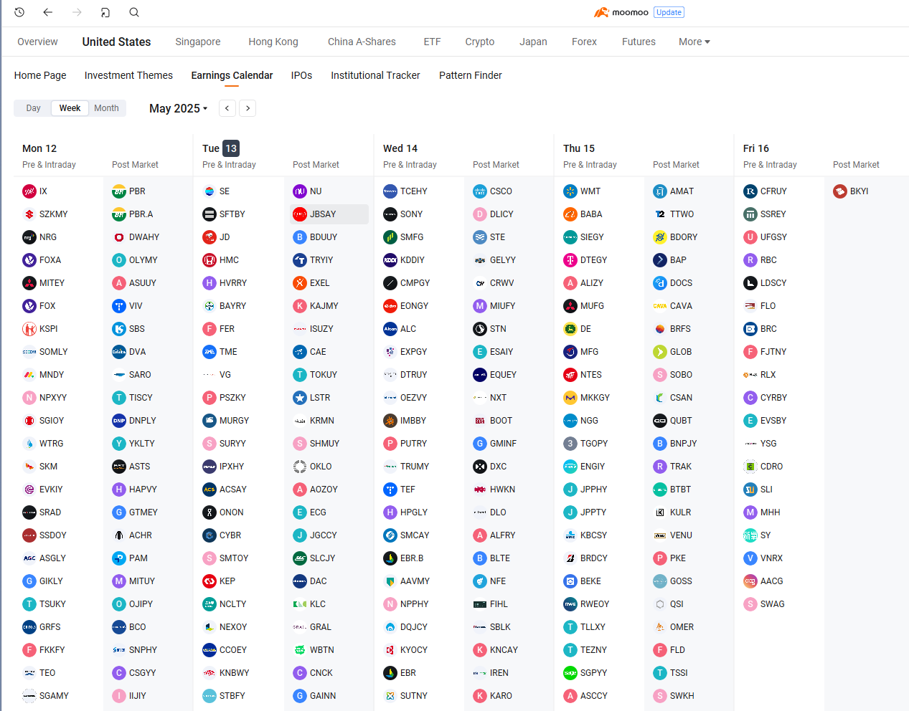Click the moomoo logo
Viewport: 909px width, 711px height.
621,12
